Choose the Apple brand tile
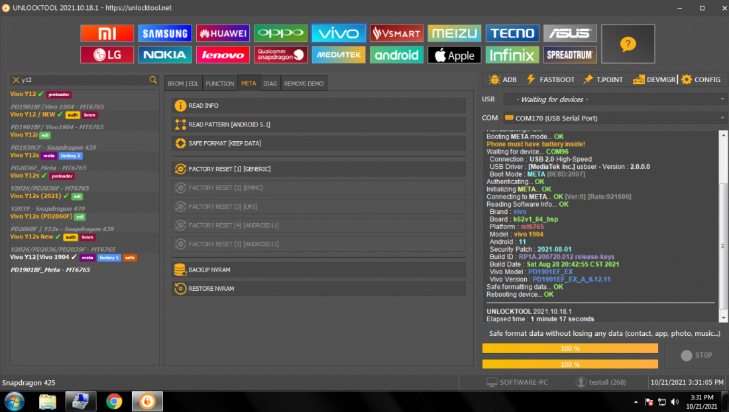This screenshot has height=412, width=729. tap(454, 55)
